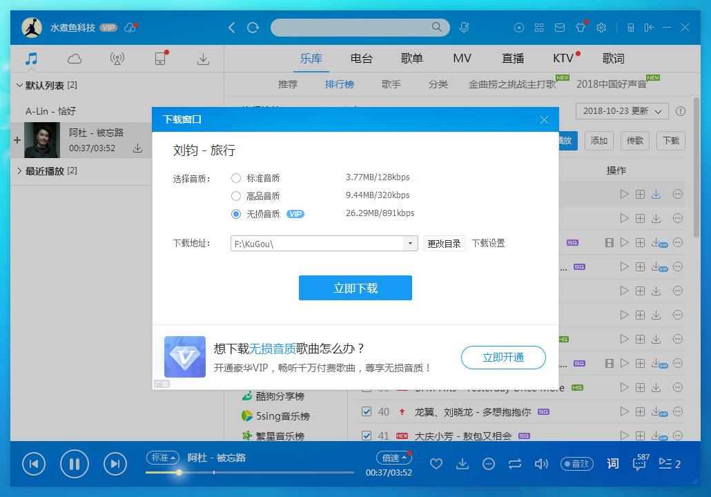Viewport: 711px width, 497px height.
Task: Select 标准音质 quality option
Action: point(235,177)
